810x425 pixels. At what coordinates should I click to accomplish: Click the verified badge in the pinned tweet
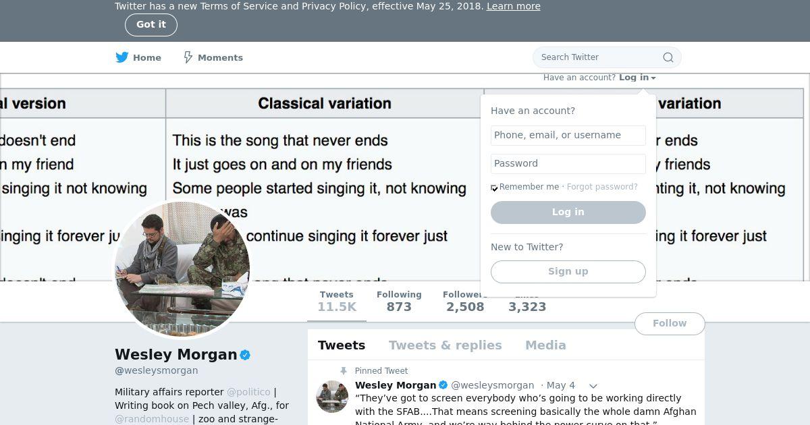pos(443,385)
